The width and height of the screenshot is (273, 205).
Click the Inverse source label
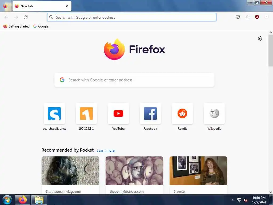point(179,191)
